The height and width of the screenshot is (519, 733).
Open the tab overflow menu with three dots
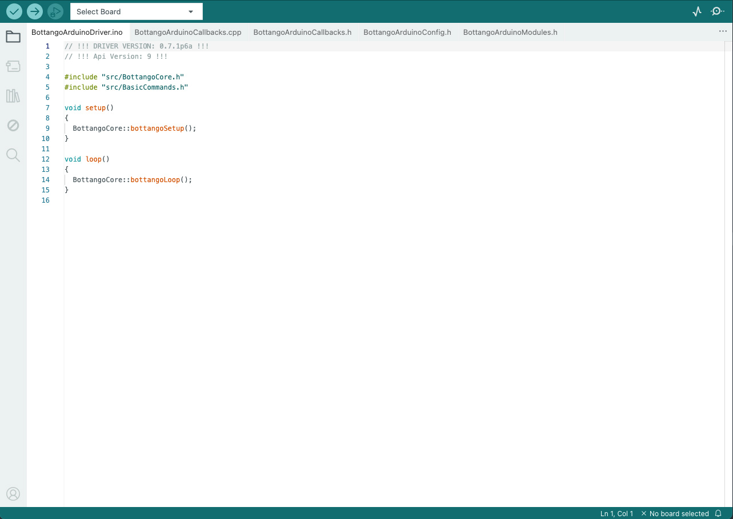click(723, 31)
